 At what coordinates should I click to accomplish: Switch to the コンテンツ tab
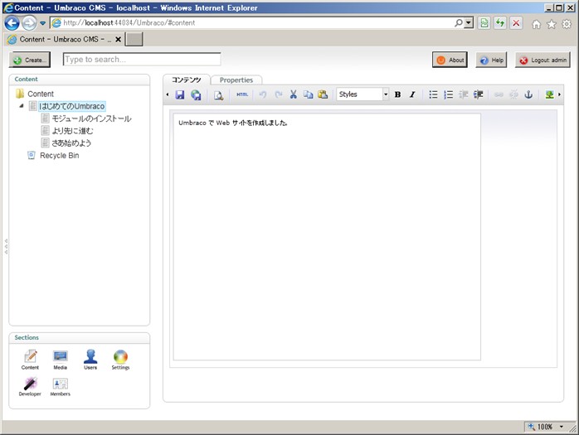pyautogui.click(x=187, y=80)
